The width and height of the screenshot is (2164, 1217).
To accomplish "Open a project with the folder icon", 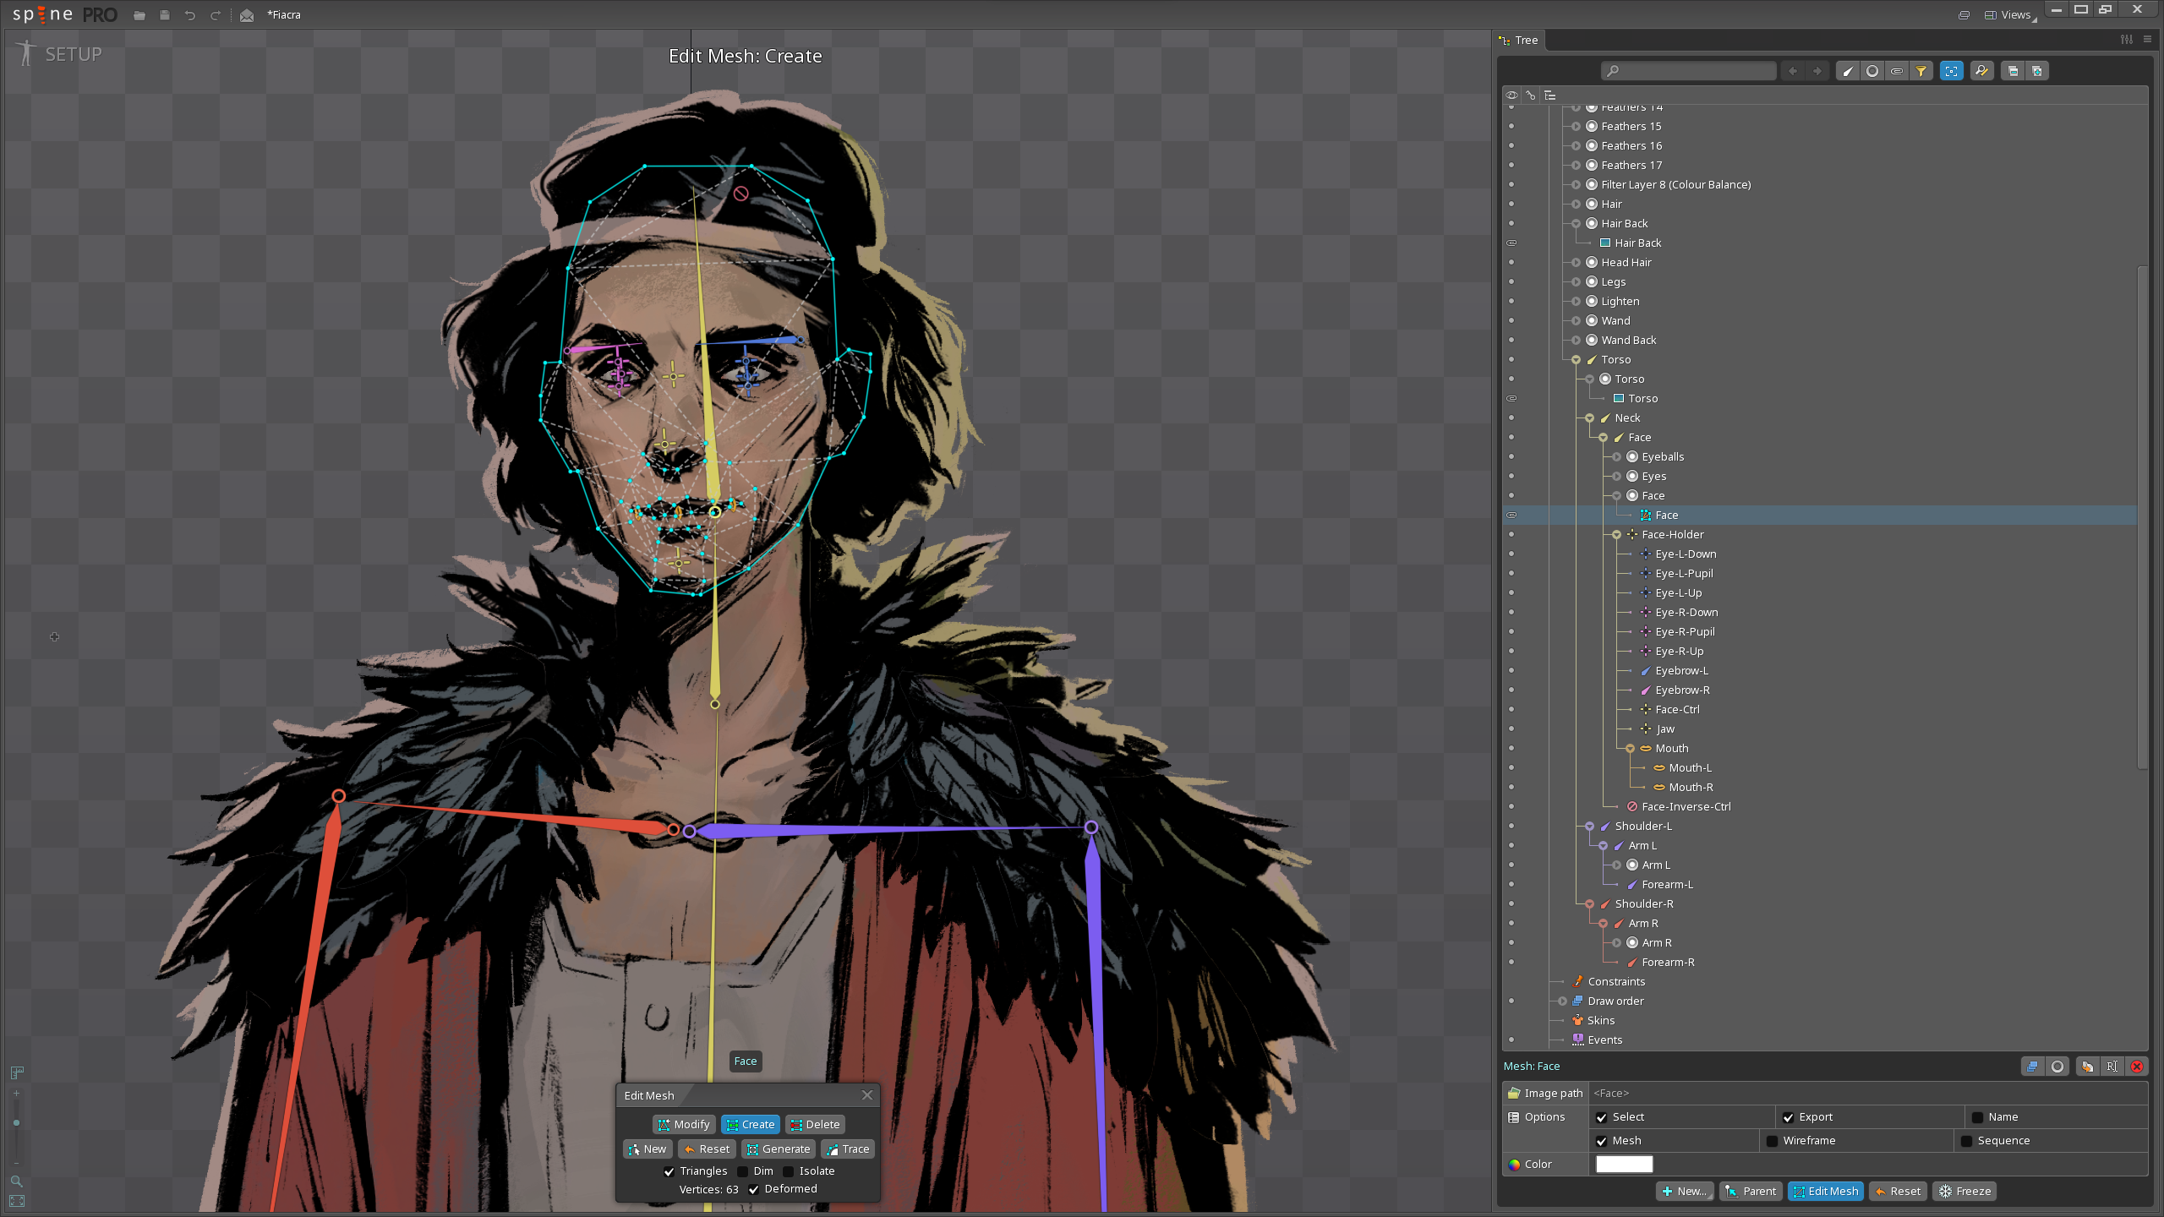I will [139, 15].
